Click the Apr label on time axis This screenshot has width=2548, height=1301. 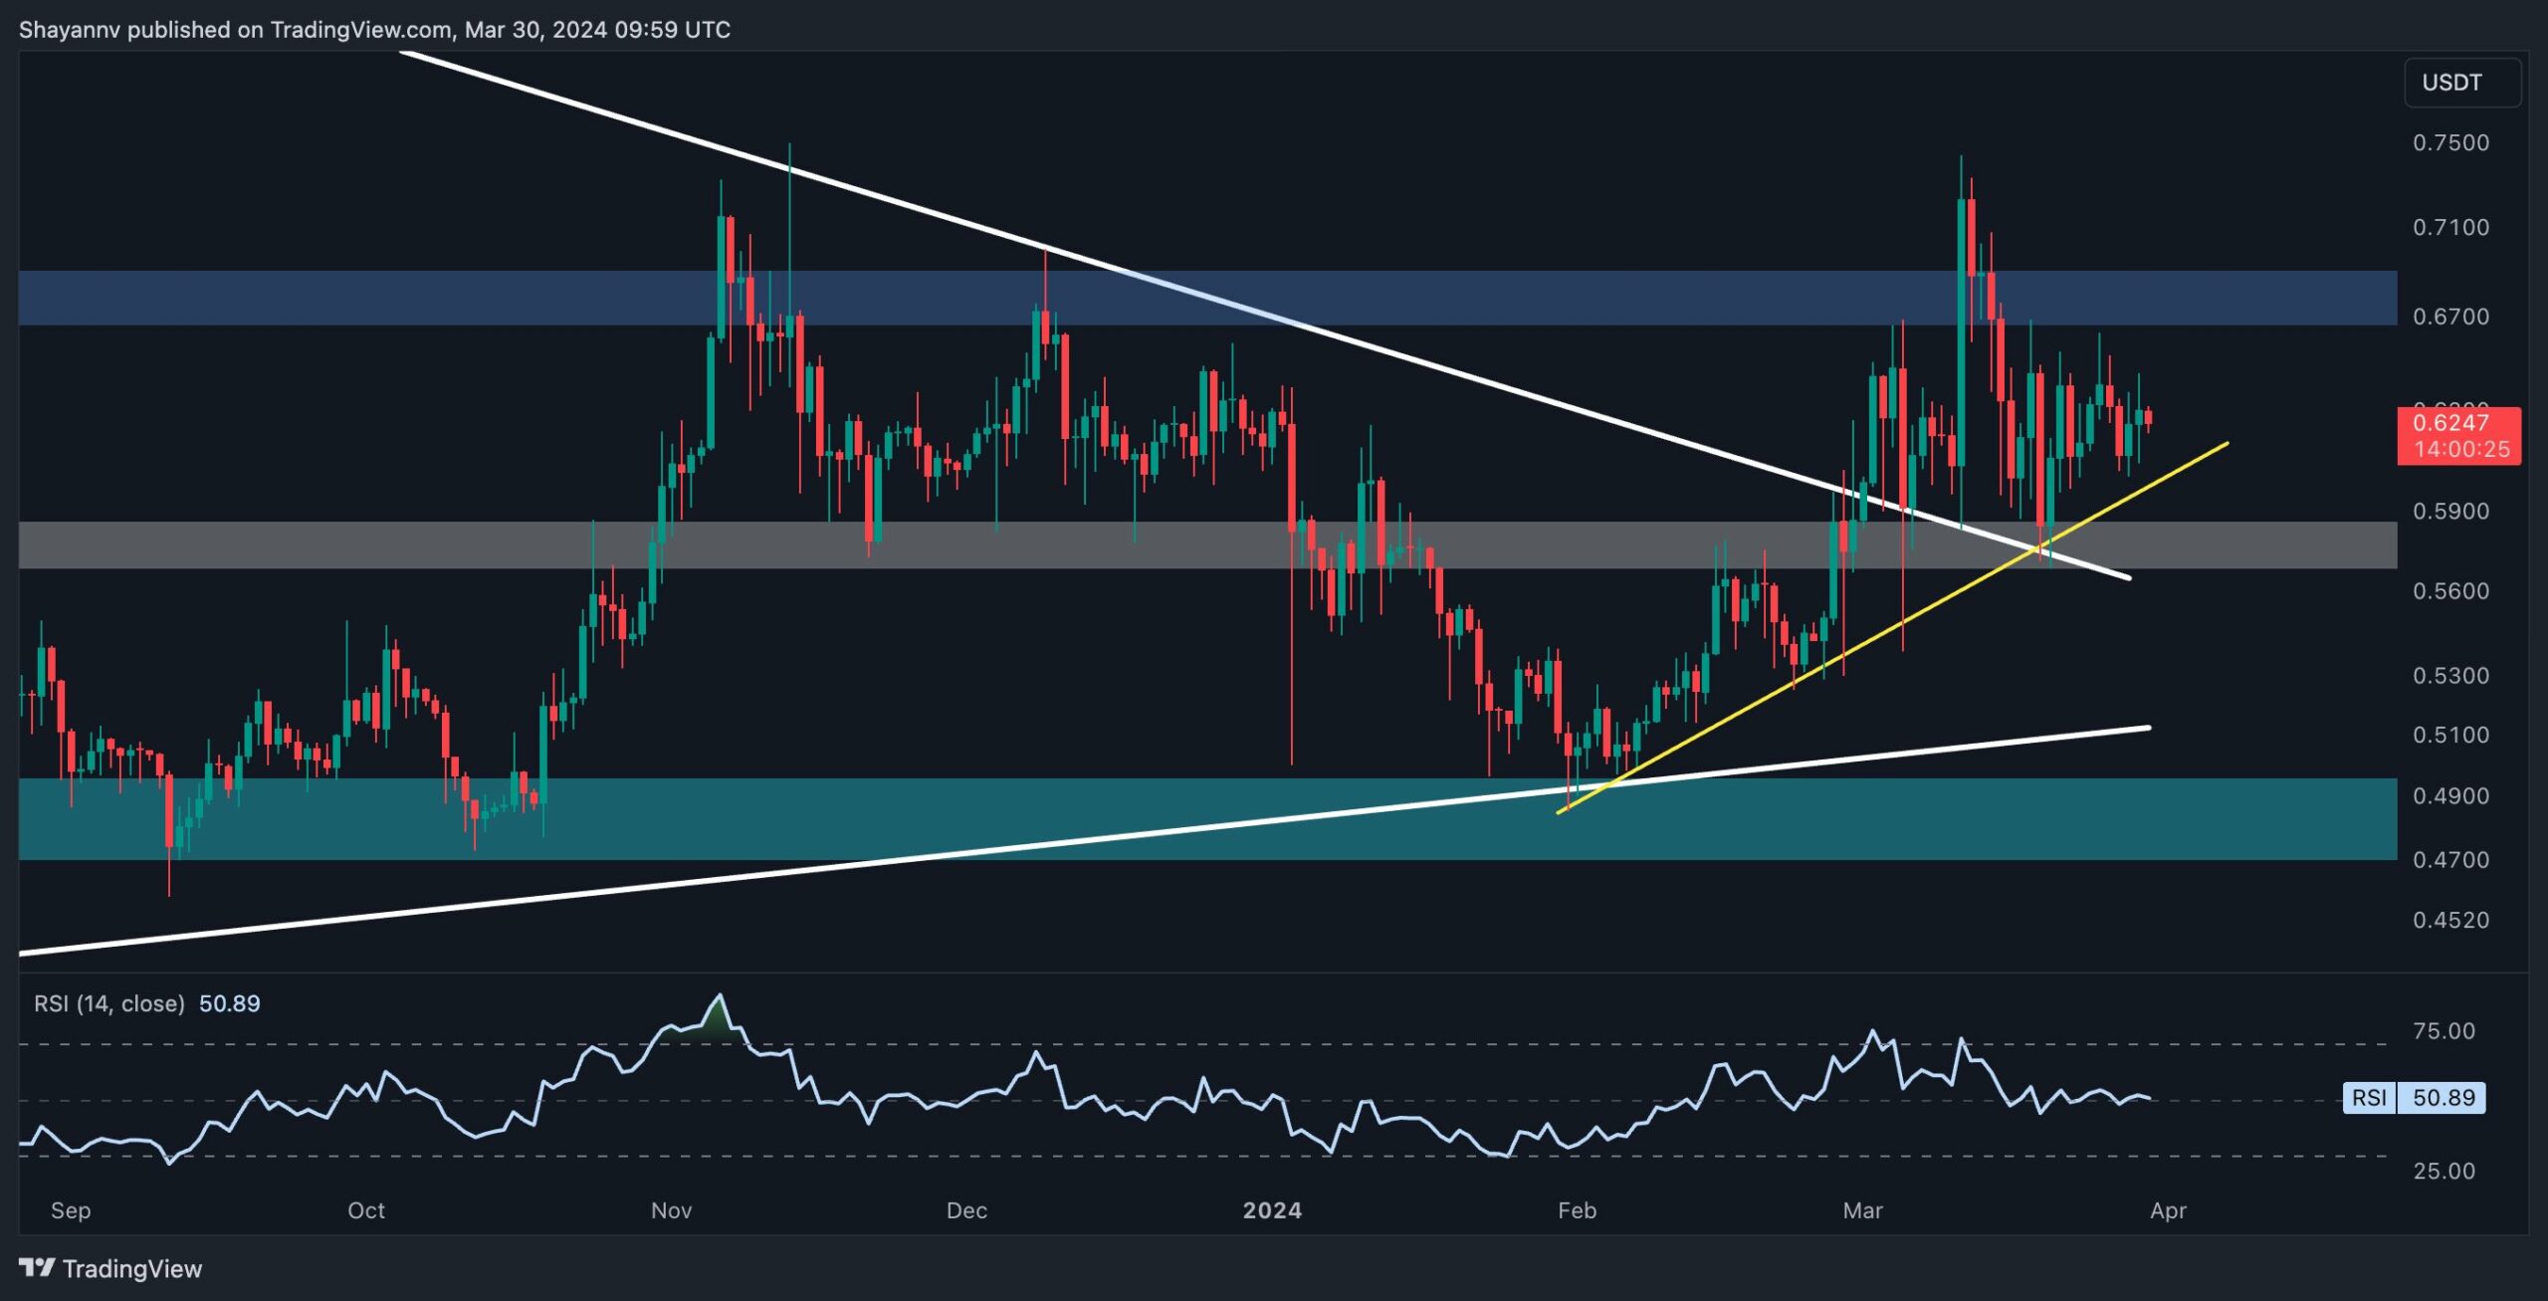[2170, 1211]
